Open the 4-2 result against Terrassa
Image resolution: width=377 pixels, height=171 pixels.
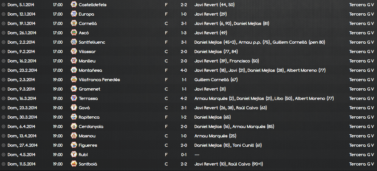(x=184, y=98)
